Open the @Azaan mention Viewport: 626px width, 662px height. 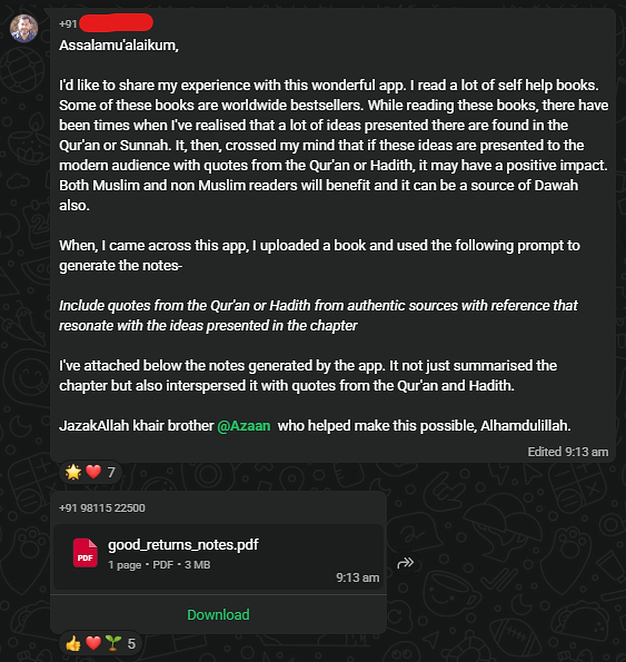pyautogui.click(x=244, y=426)
